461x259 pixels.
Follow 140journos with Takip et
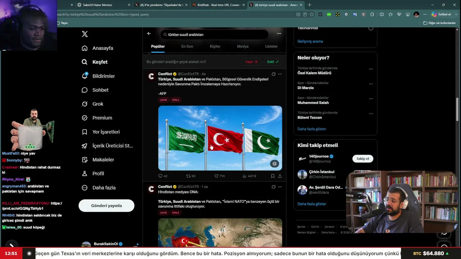(363, 159)
